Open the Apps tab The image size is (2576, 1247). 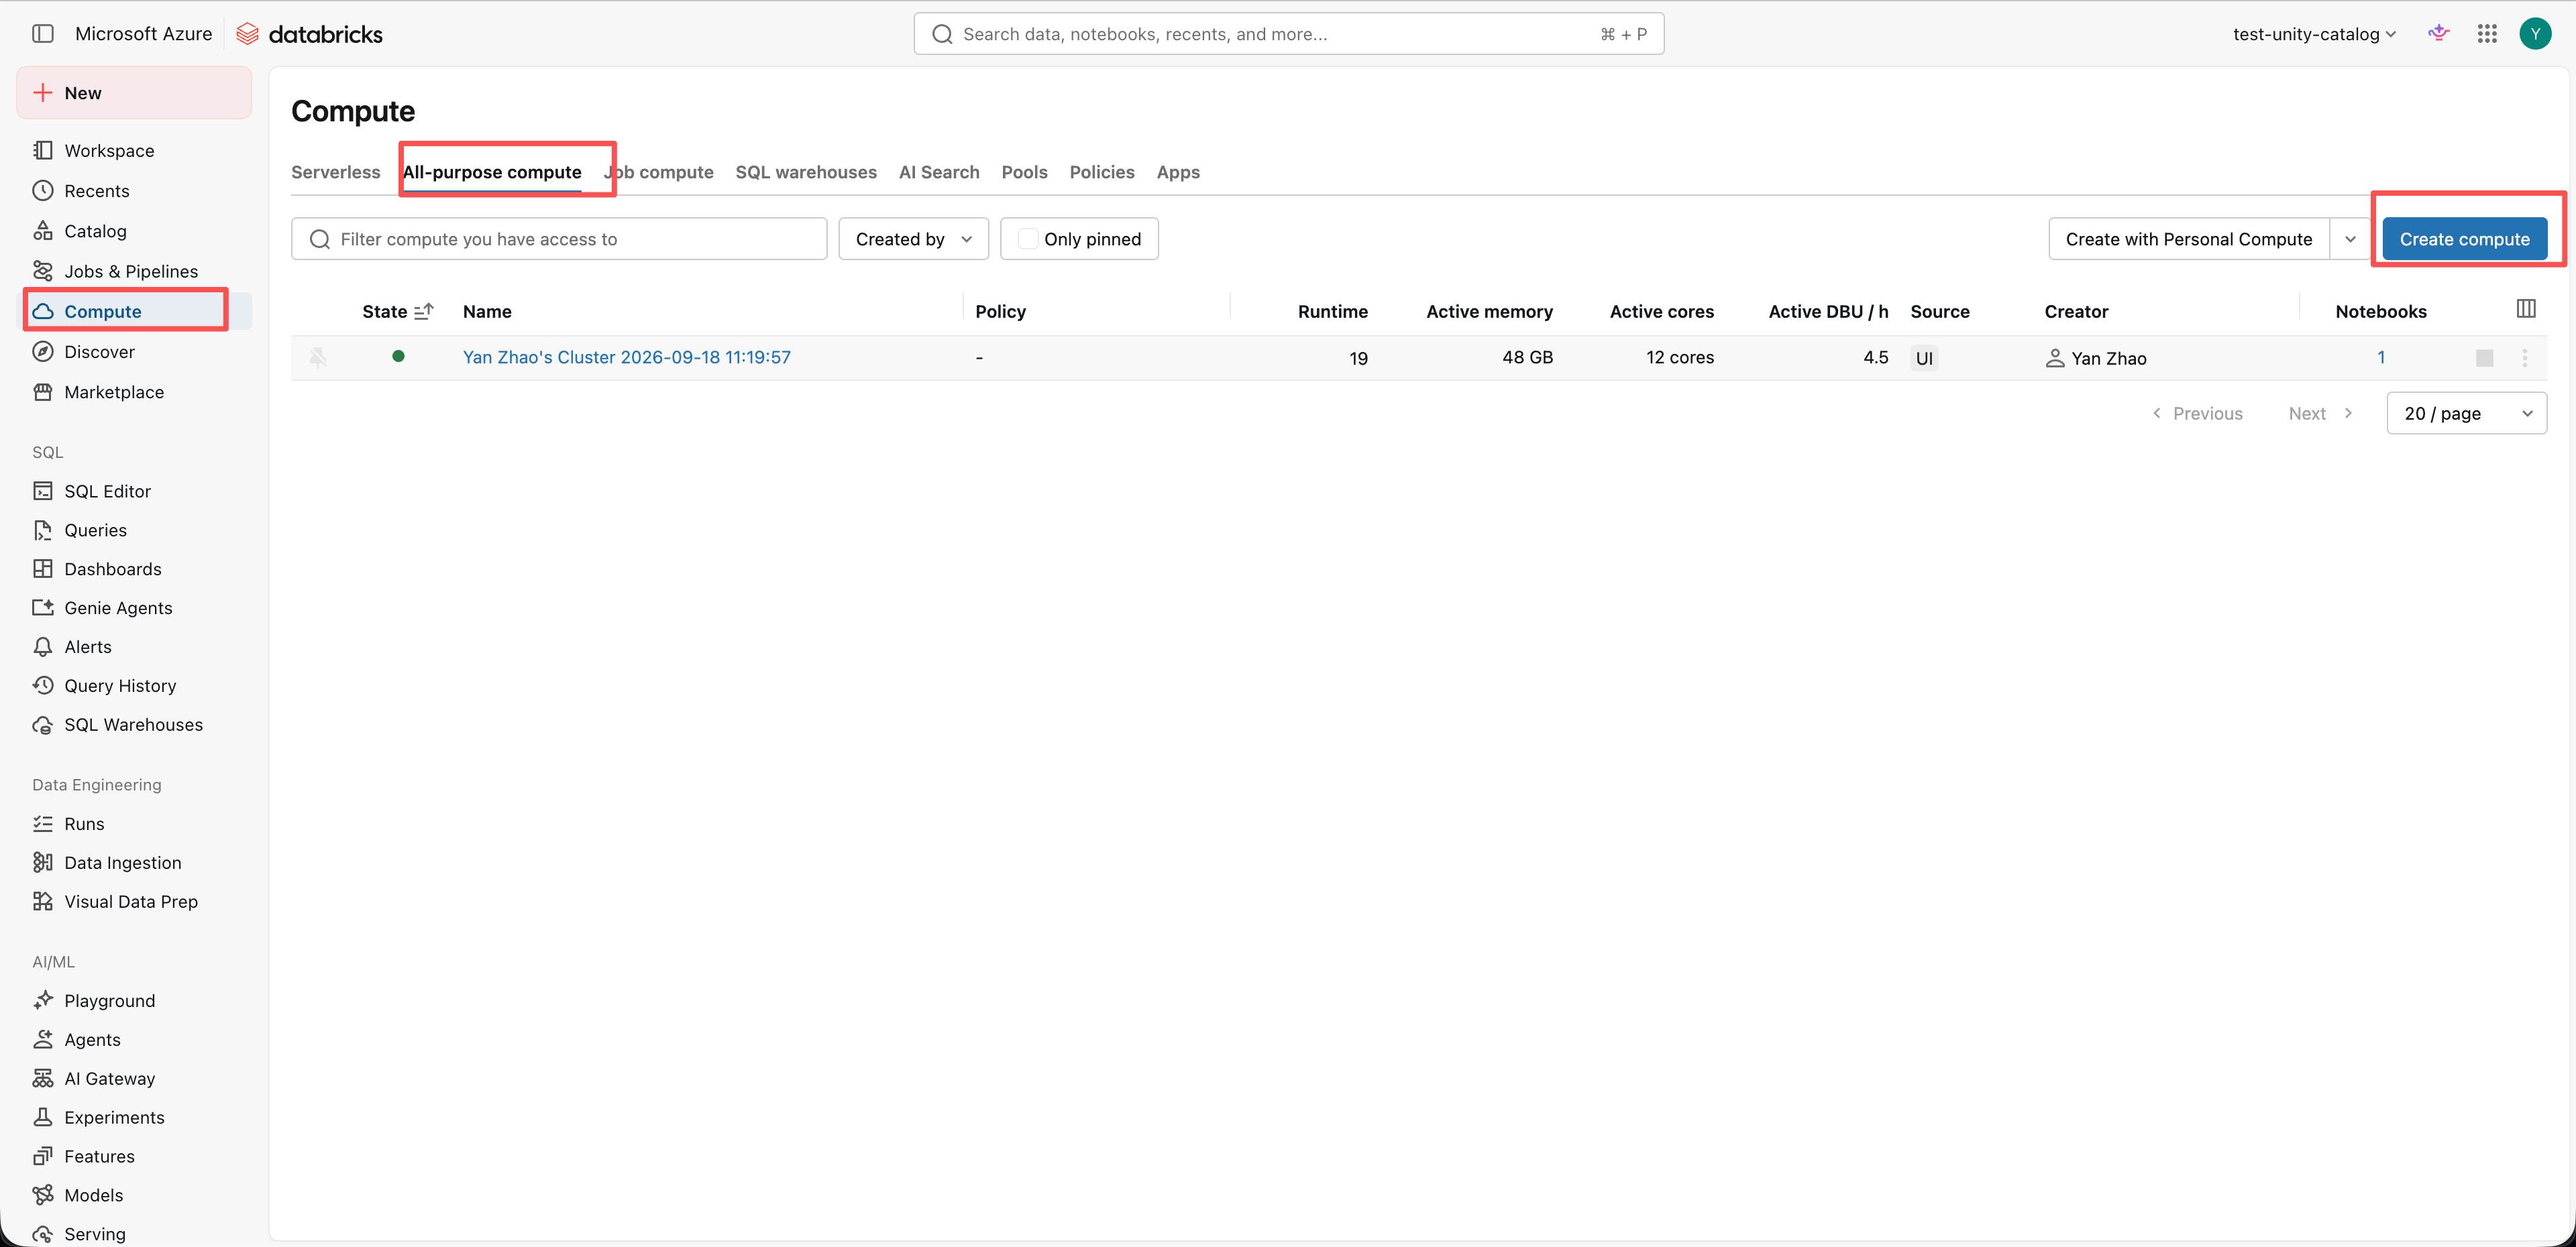[x=1178, y=172]
